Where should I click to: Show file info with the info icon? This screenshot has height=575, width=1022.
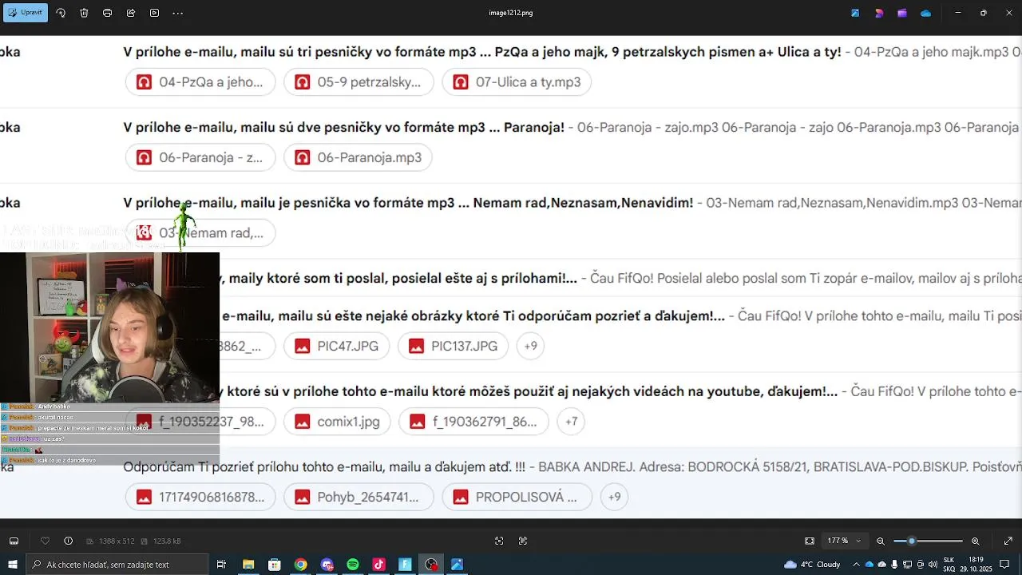[68, 541]
